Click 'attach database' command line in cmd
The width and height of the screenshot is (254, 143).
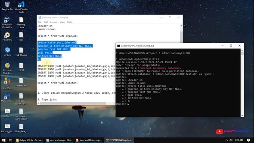165,74
